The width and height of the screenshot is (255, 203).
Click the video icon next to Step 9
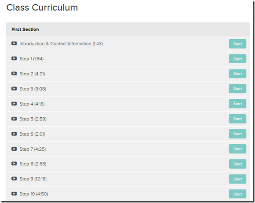14,179
